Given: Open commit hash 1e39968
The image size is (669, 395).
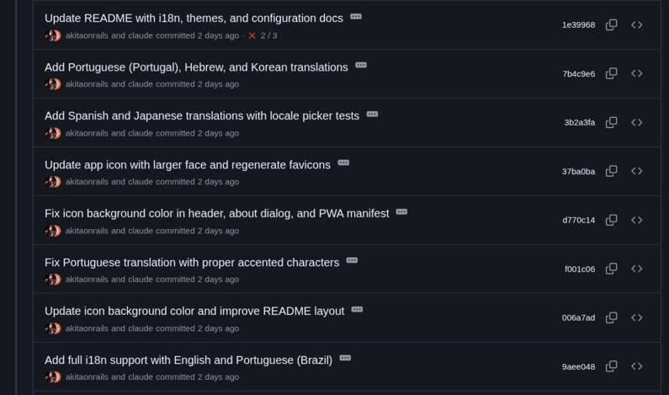Looking at the screenshot, I should click(x=578, y=25).
